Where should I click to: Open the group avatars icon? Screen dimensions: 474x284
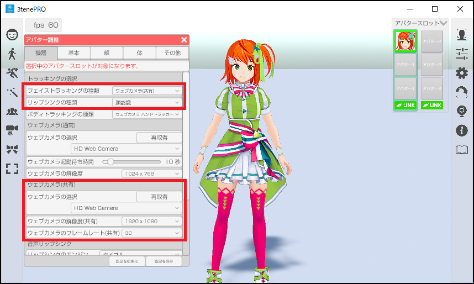pos(12,111)
